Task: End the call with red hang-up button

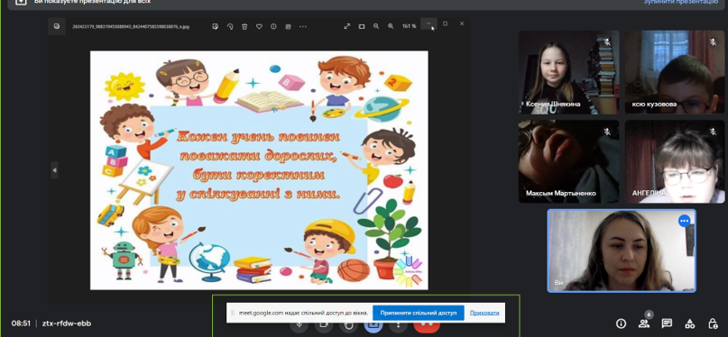Action: [427, 326]
